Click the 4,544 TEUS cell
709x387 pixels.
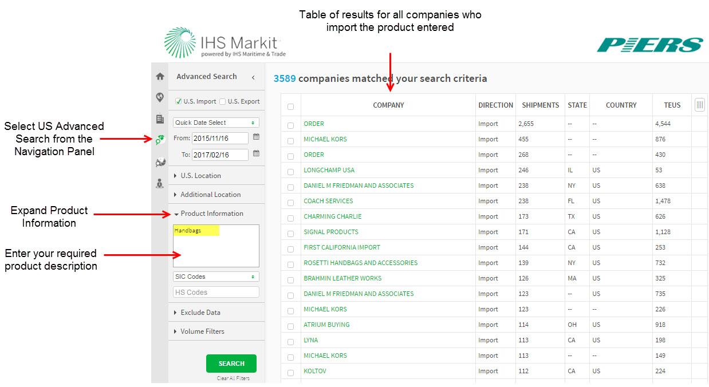click(663, 124)
